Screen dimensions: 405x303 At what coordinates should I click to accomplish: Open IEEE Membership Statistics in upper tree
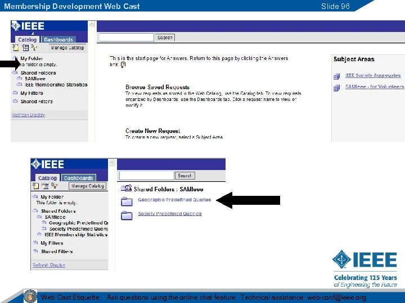(56, 85)
